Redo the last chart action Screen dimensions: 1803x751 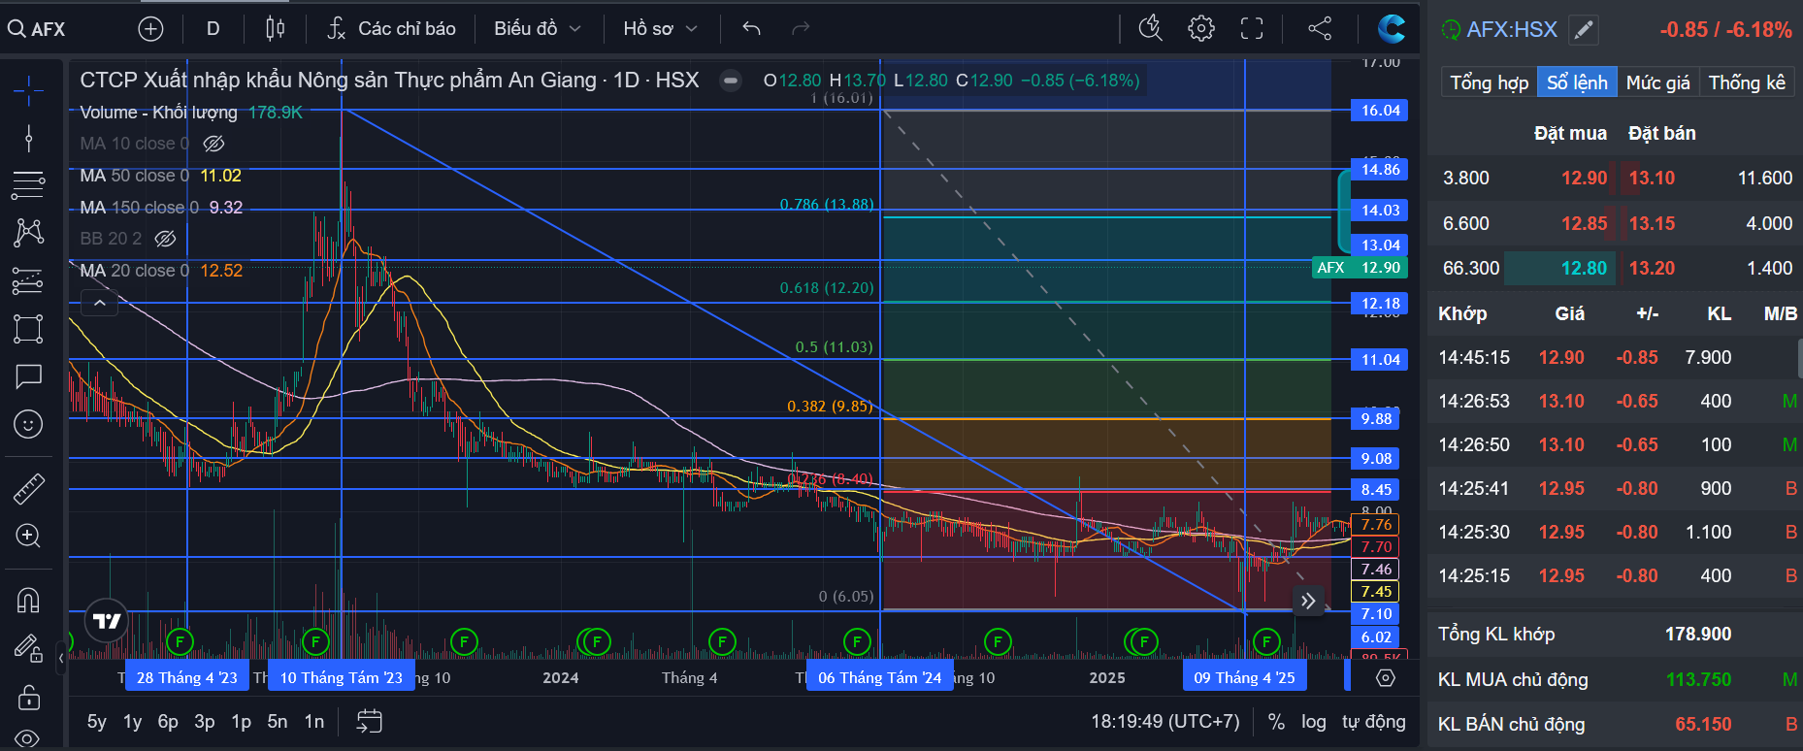point(801,29)
